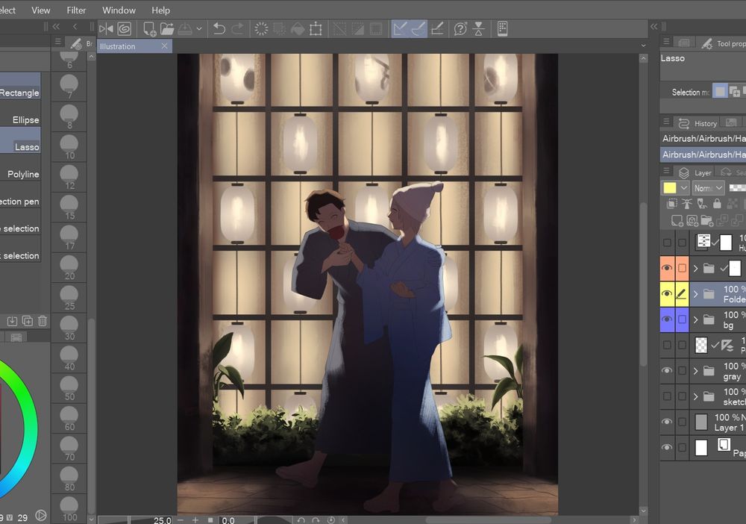Click the Set as reference layer lighthouse icon
This screenshot has height=524, width=746.
(686, 205)
